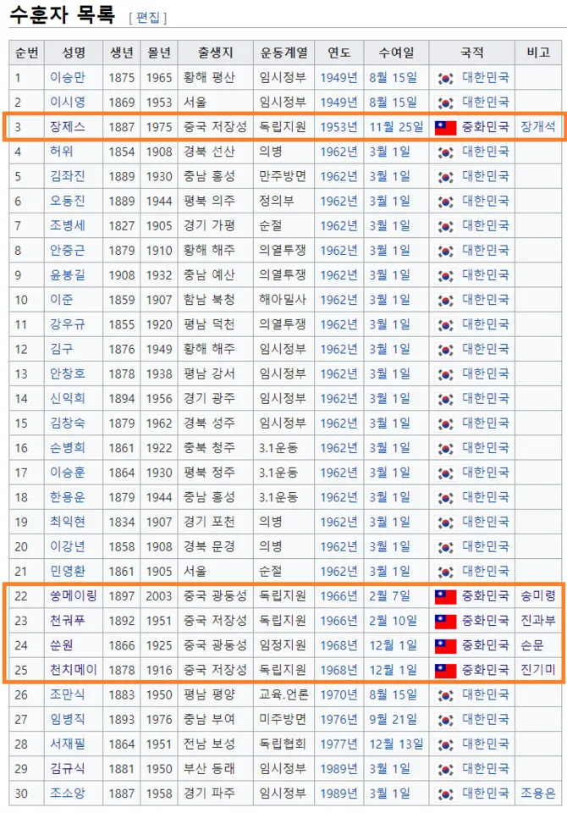Open the 1970년 year link
Viewport: 567px width, 813px height.
339,694
